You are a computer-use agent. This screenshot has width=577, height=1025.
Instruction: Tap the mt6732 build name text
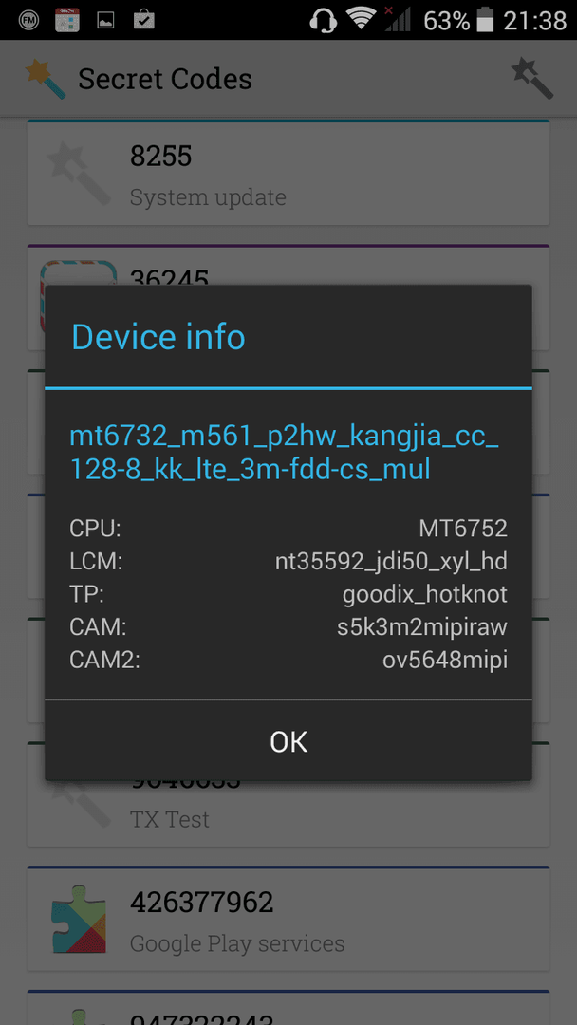click(285, 453)
